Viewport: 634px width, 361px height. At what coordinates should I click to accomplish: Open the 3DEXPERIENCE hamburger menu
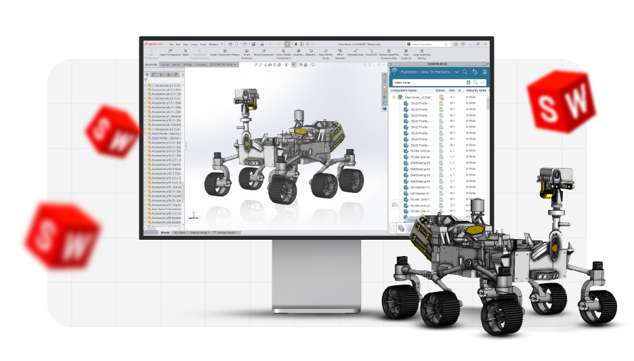point(485,72)
